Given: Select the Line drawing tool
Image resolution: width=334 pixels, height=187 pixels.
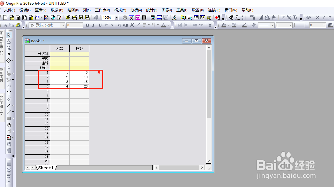Looking at the screenshot, I should pos(9,112).
